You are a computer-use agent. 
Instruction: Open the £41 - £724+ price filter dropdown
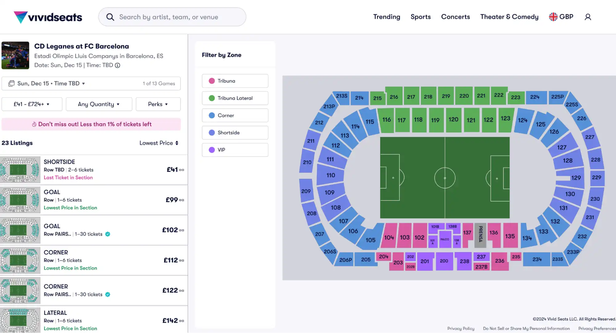[32, 104]
